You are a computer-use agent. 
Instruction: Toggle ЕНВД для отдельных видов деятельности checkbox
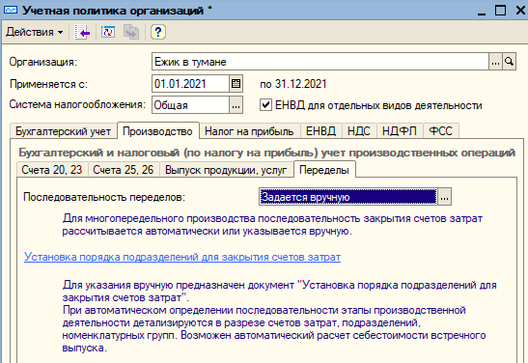265,104
